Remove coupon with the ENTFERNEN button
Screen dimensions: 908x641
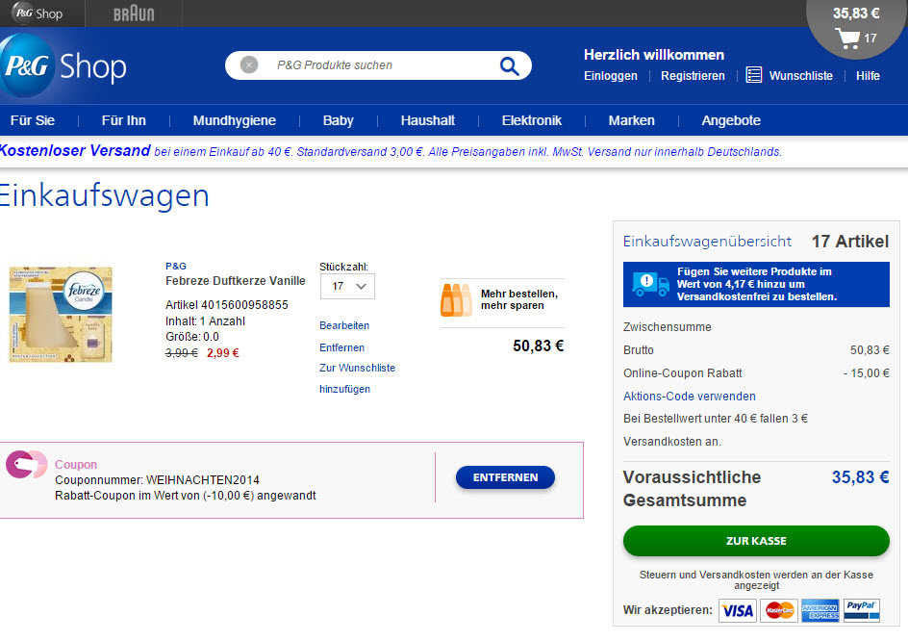505,477
